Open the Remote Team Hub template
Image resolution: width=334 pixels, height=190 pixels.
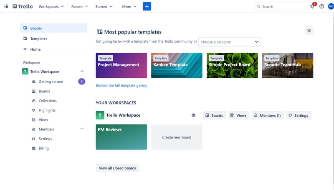288,65
